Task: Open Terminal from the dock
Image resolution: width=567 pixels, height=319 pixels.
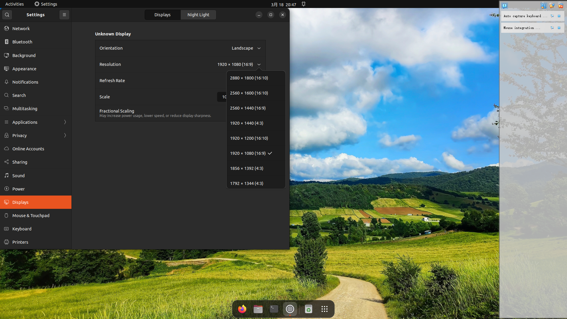Action: (274, 309)
